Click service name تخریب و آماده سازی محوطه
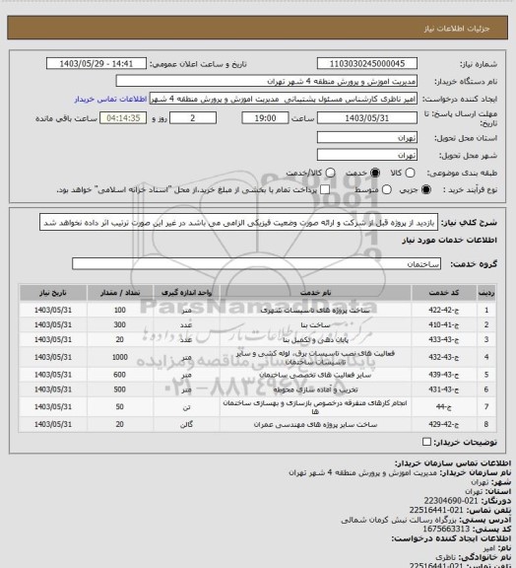 click(315, 390)
